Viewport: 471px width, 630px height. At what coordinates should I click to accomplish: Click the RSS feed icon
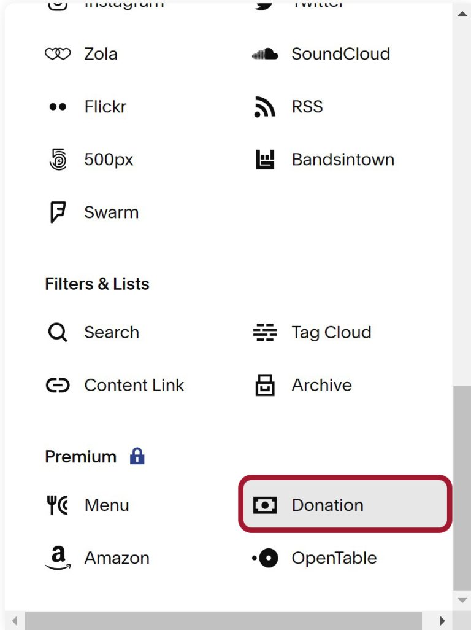coord(264,107)
